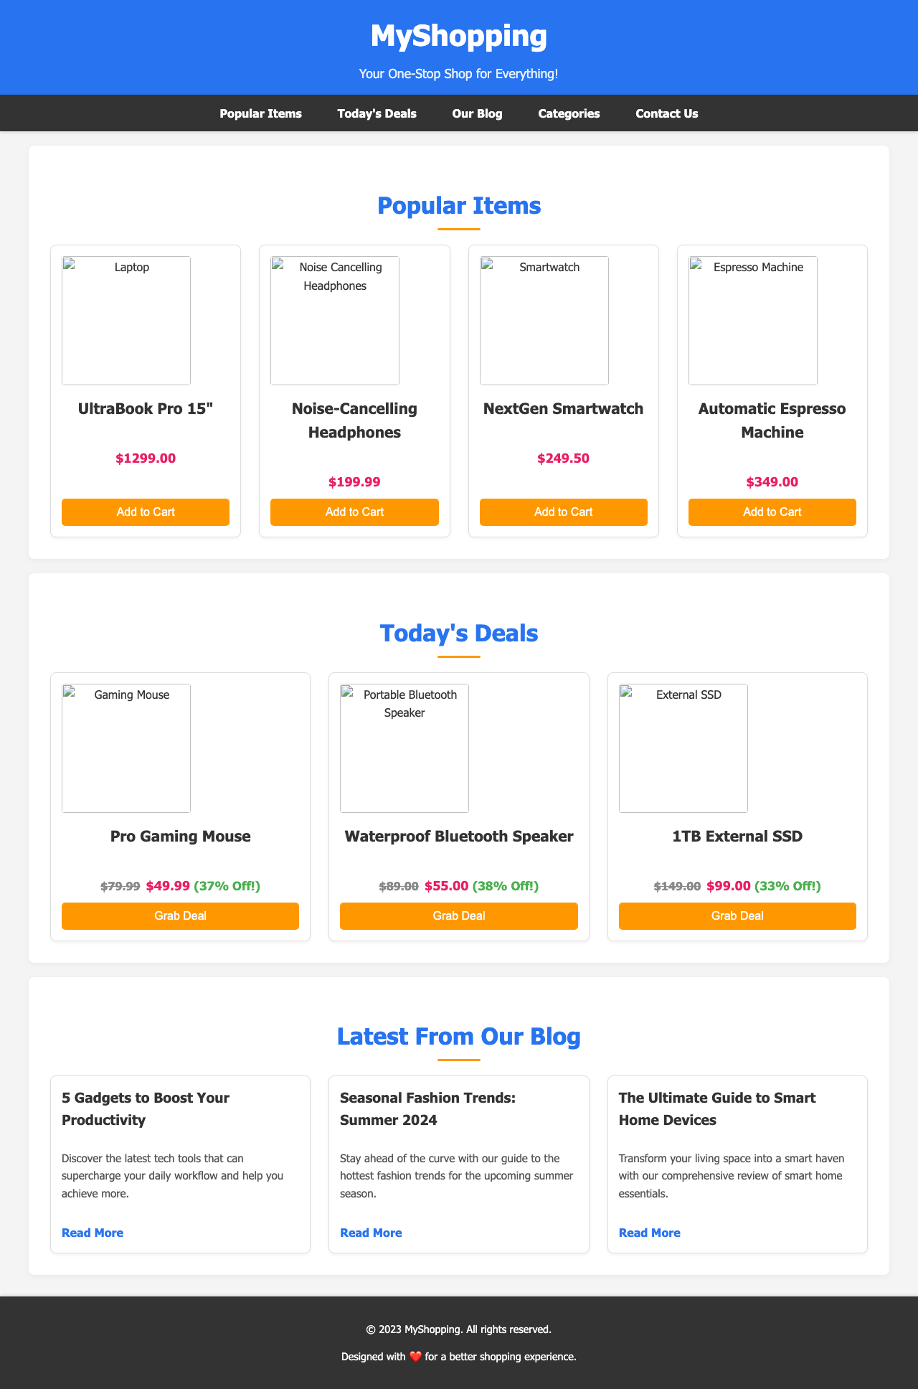
Task: Grab the Pro Gaming Mouse deal
Action: click(180, 915)
